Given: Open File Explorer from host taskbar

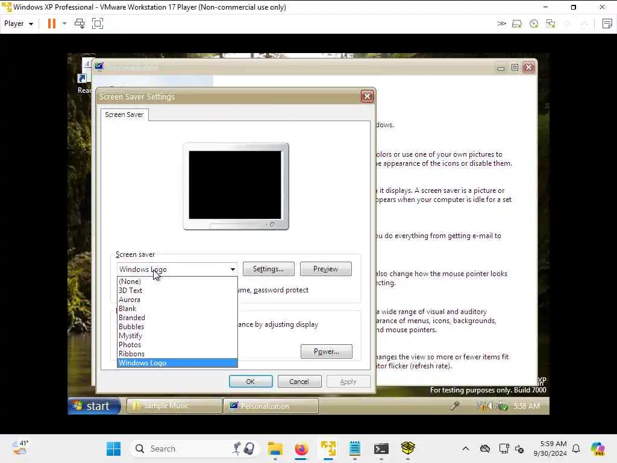Looking at the screenshot, I should (x=275, y=449).
